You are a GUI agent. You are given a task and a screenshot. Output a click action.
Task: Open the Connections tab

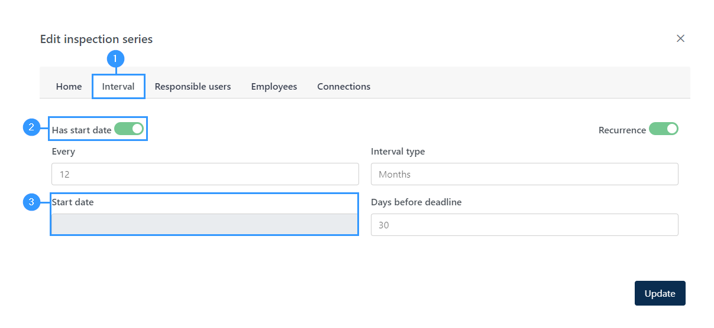344,86
